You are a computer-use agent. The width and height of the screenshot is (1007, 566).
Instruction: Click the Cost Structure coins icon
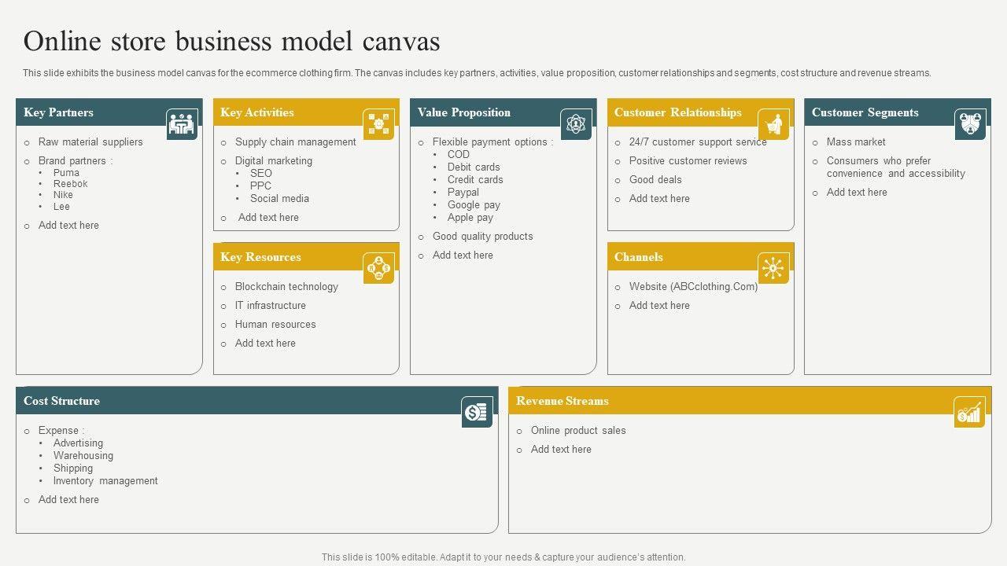tap(477, 412)
